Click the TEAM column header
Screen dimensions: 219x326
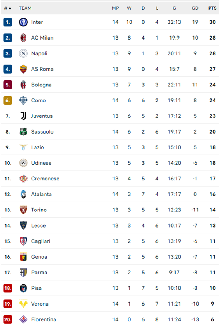coord(26,8)
